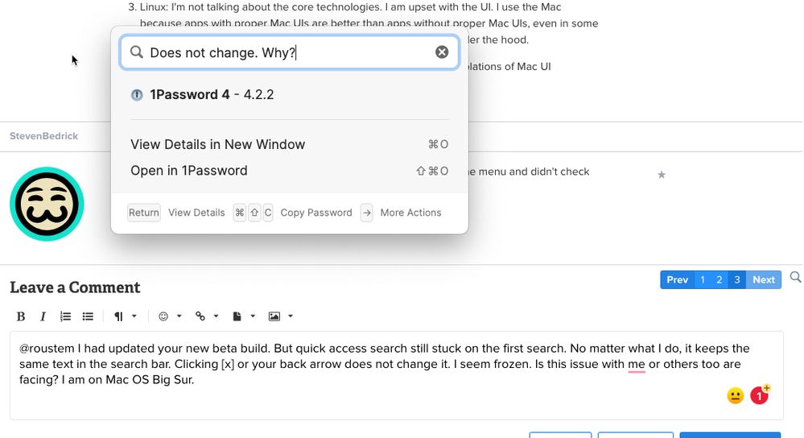Open StevenBedrick's profile avatar

click(46, 204)
